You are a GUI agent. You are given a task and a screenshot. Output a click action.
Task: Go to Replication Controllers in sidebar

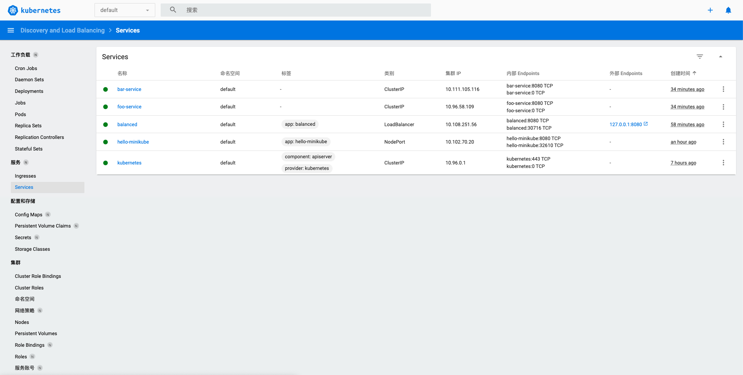pos(39,137)
